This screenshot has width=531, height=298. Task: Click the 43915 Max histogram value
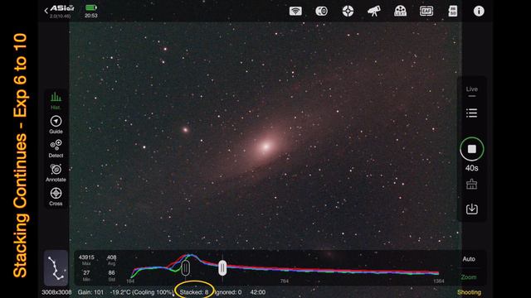pyautogui.click(x=86, y=257)
